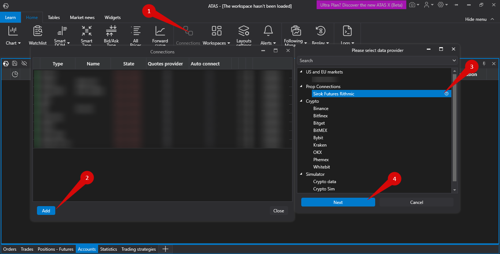
Task: Choose Bybit in provider list
Action: [x=318, y=138]
